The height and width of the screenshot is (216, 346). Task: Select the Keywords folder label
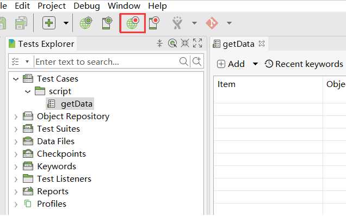pyautogui.click(x=57, y=166)
